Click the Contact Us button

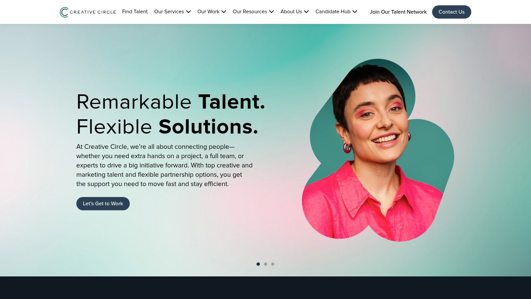tap(451, 12)
